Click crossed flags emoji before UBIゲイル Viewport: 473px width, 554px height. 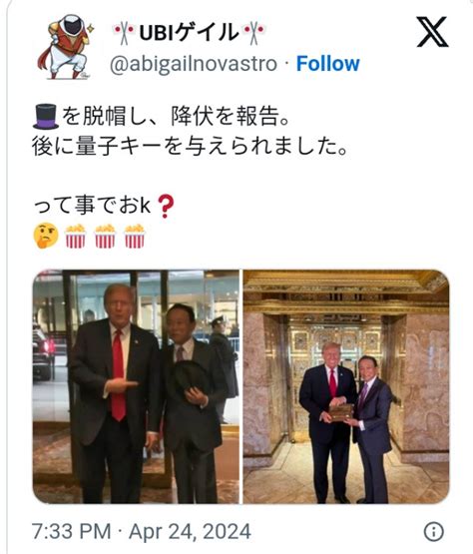point(124,33)
